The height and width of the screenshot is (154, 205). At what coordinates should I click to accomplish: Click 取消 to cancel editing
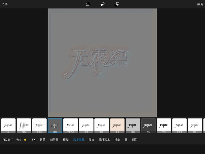pyautogui.click(x=5, y=4)
